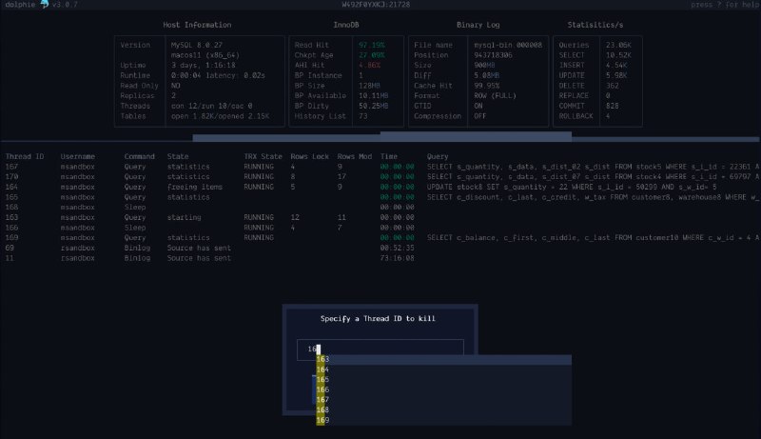Click the Rows Lock column header

click(x=310, y=156)
